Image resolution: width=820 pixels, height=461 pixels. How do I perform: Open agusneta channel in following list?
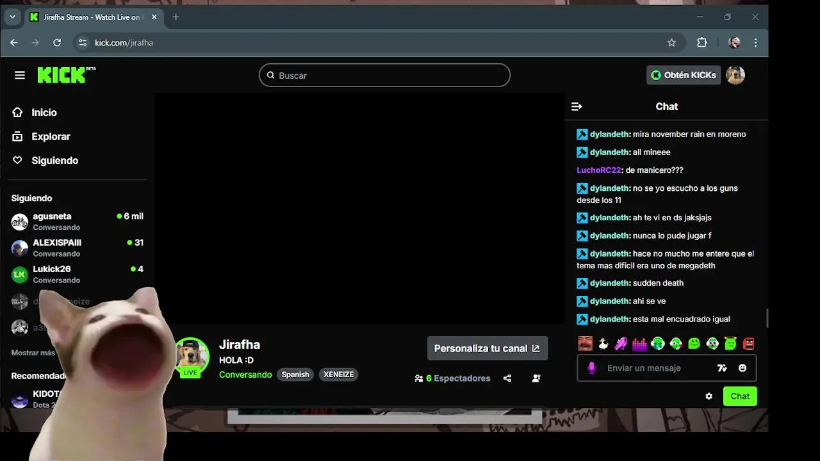(77, 222)
